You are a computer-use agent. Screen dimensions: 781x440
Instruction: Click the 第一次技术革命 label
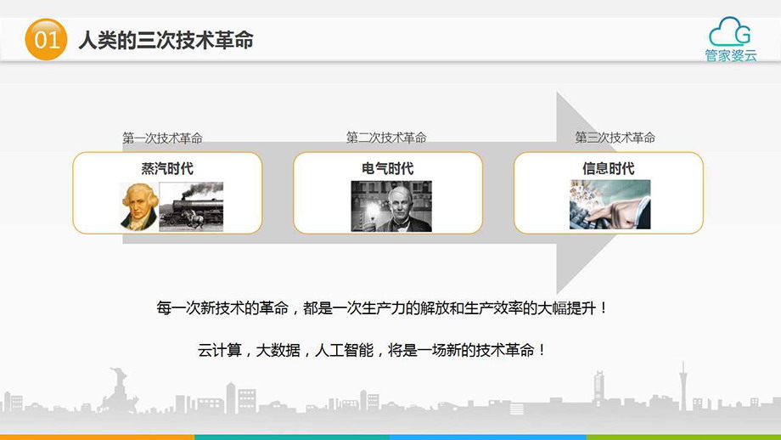click(162, 138)
